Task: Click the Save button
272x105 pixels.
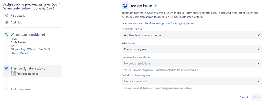Action: coord(256,98)
